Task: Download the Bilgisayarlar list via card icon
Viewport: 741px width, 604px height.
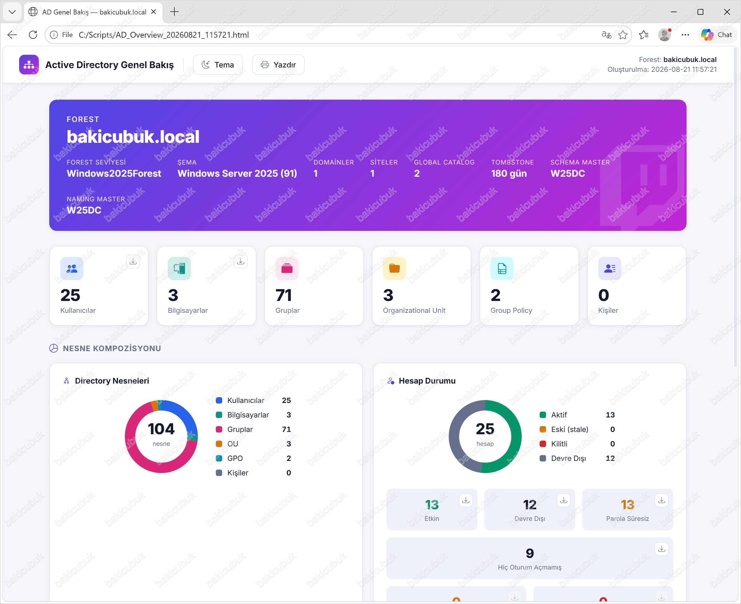Action: pyautogui.click(x=240, y=262)
